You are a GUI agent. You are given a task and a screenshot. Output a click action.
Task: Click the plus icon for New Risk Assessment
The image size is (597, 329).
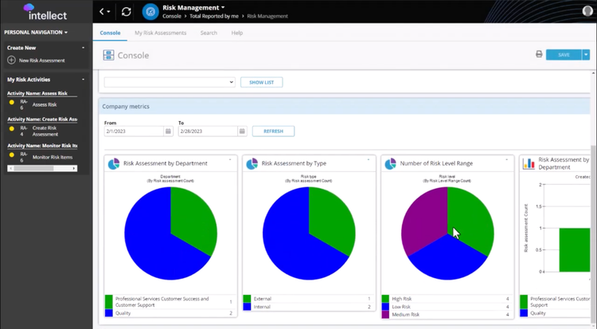[11, 61]
